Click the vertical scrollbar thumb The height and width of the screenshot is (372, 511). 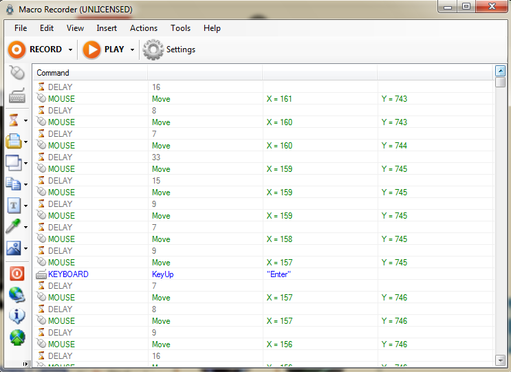point(500,82)
